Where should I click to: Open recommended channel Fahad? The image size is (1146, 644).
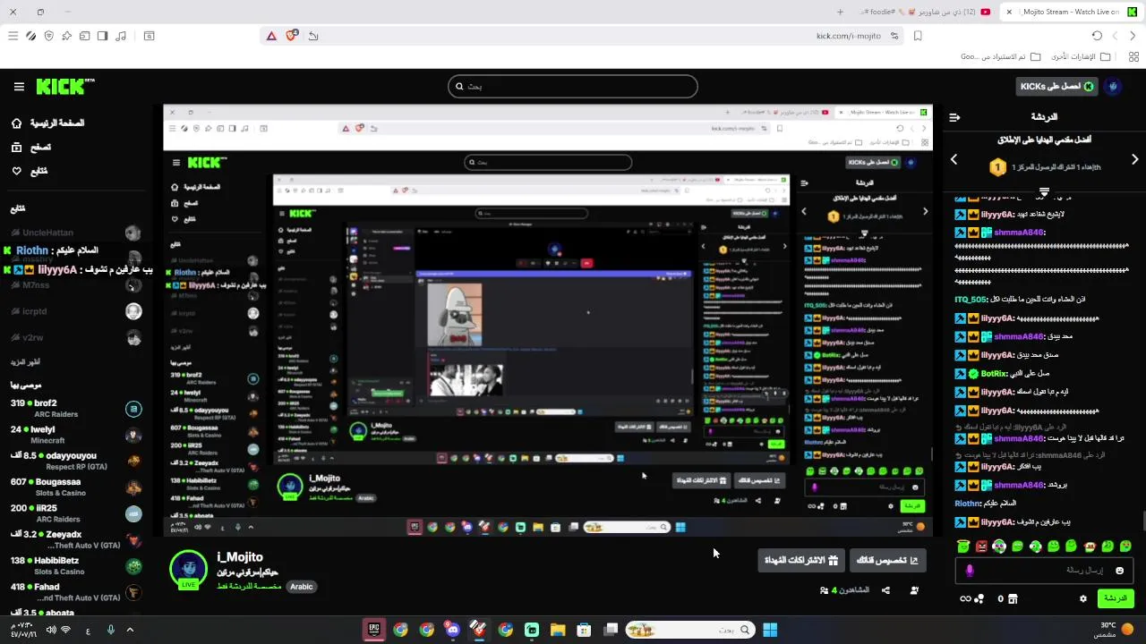click(x=76, y=592)
